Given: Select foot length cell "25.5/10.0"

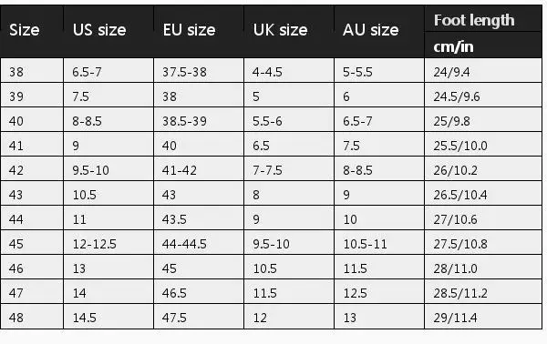Looking at the screenshot, I should [x=483, y=144].
